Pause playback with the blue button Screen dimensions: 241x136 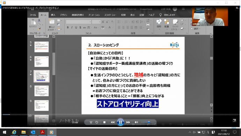click(x=120, y=122)
